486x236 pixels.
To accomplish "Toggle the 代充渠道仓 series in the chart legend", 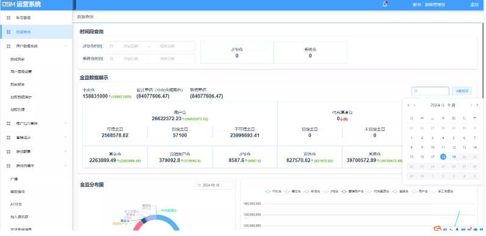I will [379, 191].
